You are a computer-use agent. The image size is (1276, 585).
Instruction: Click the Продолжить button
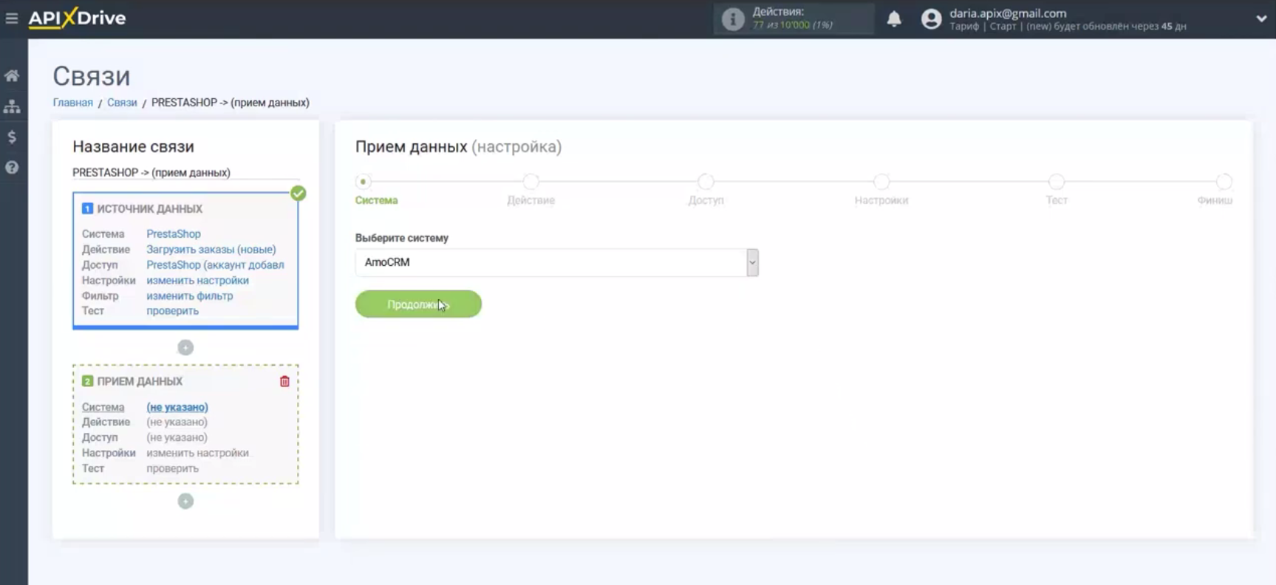418,304
